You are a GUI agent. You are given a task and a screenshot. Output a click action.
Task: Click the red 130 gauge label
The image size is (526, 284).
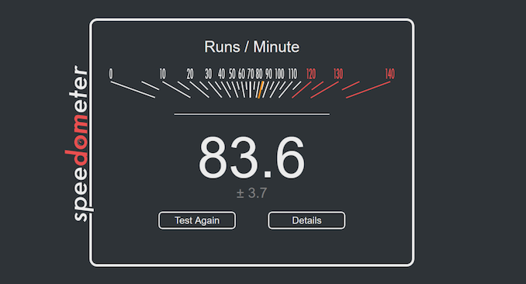[x=338, y=74]
